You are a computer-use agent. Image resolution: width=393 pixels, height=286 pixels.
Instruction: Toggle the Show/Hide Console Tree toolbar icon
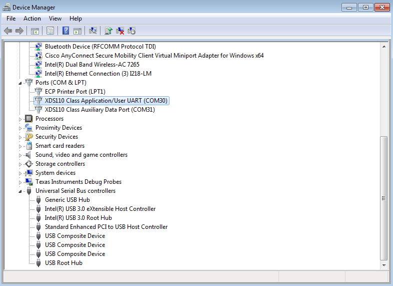coord(35,31)
